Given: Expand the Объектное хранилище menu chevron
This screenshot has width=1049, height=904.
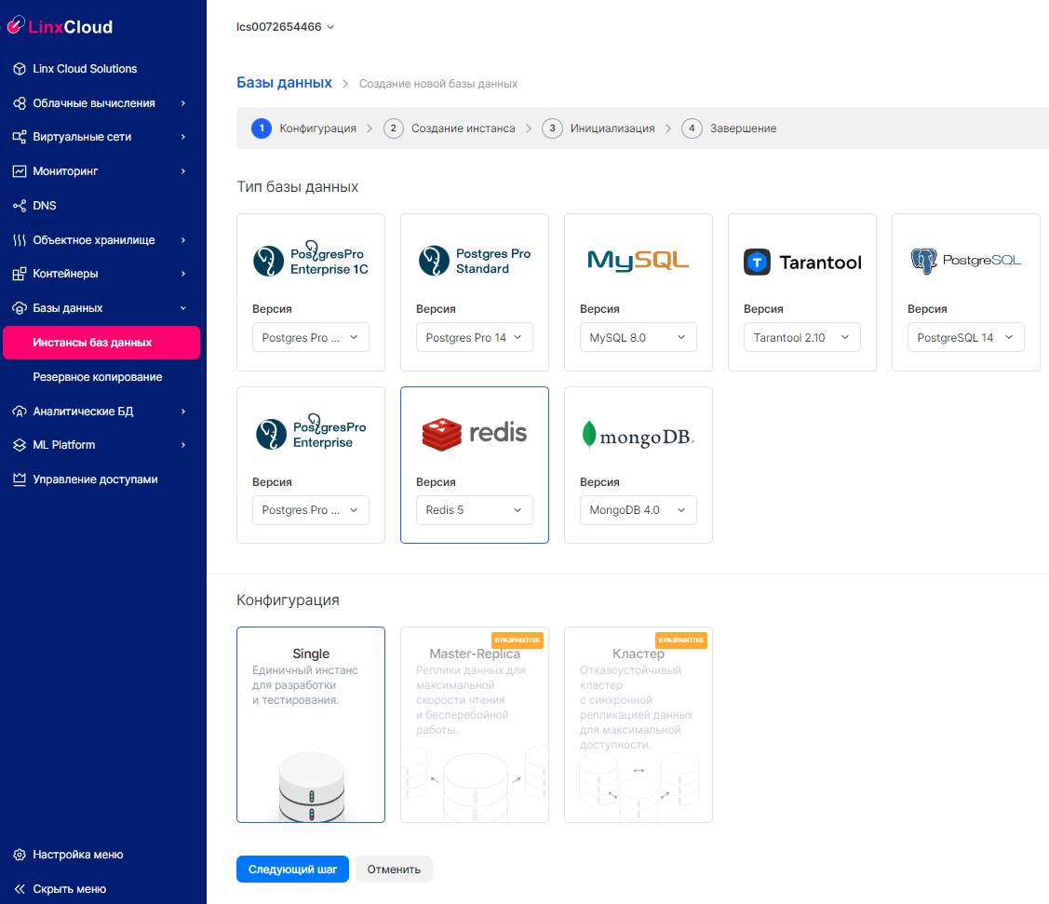Looking at the screenshot, I should coord(183,240).
